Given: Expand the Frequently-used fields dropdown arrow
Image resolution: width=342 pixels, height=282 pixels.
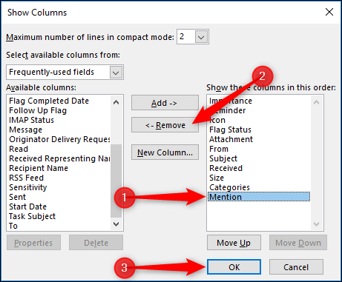Looking at the screenshot, I should [116, 73].
